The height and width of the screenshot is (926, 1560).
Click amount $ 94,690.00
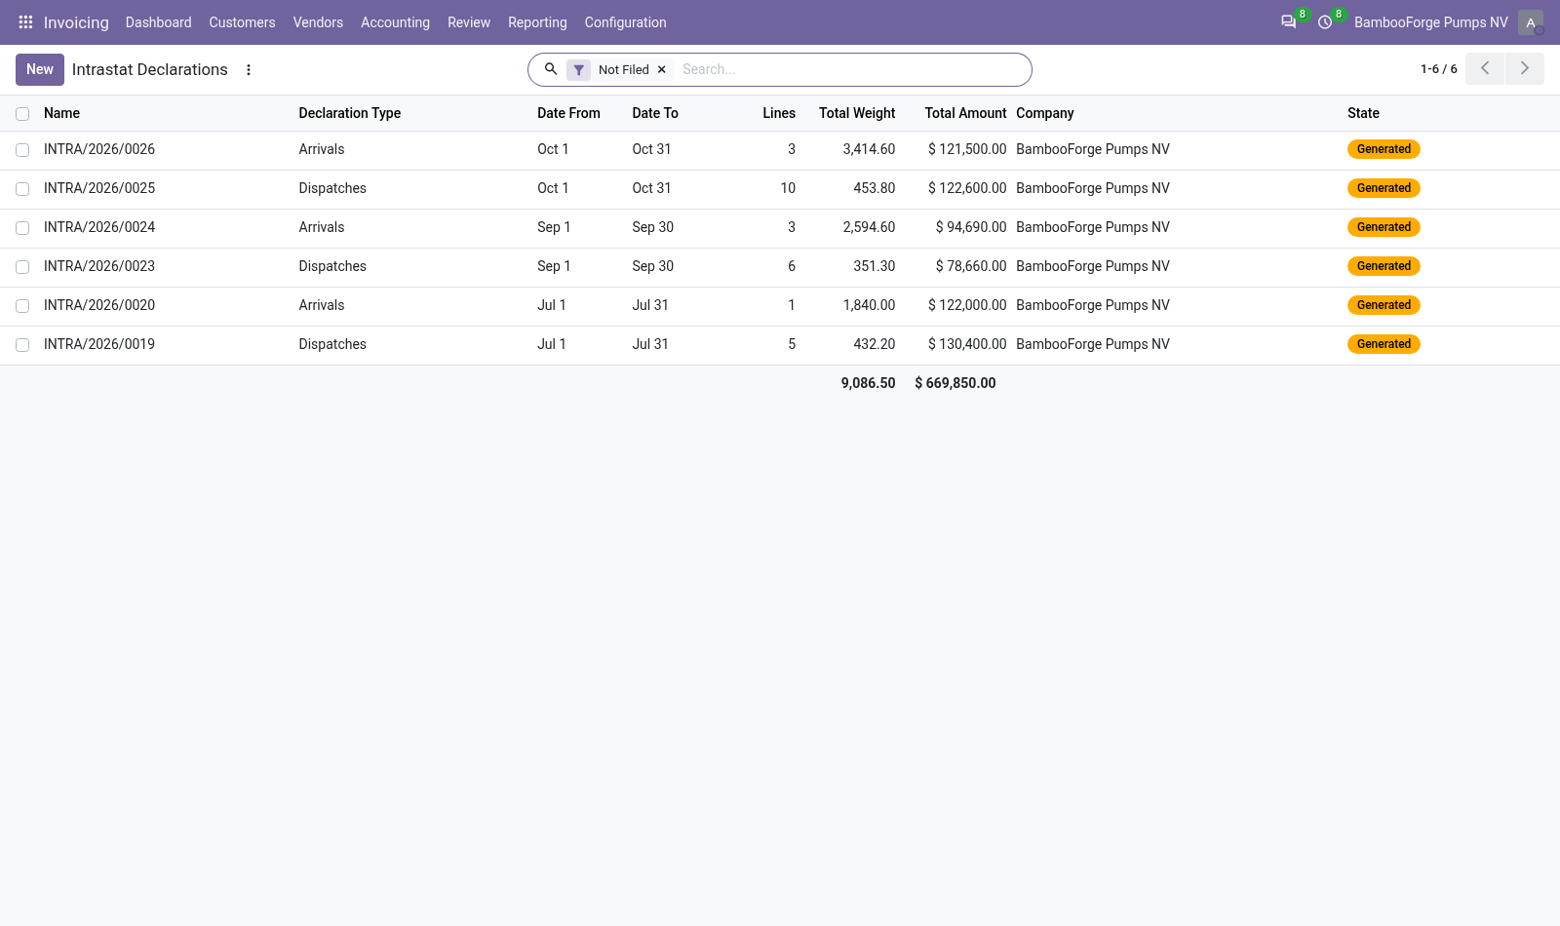[971, 227]
